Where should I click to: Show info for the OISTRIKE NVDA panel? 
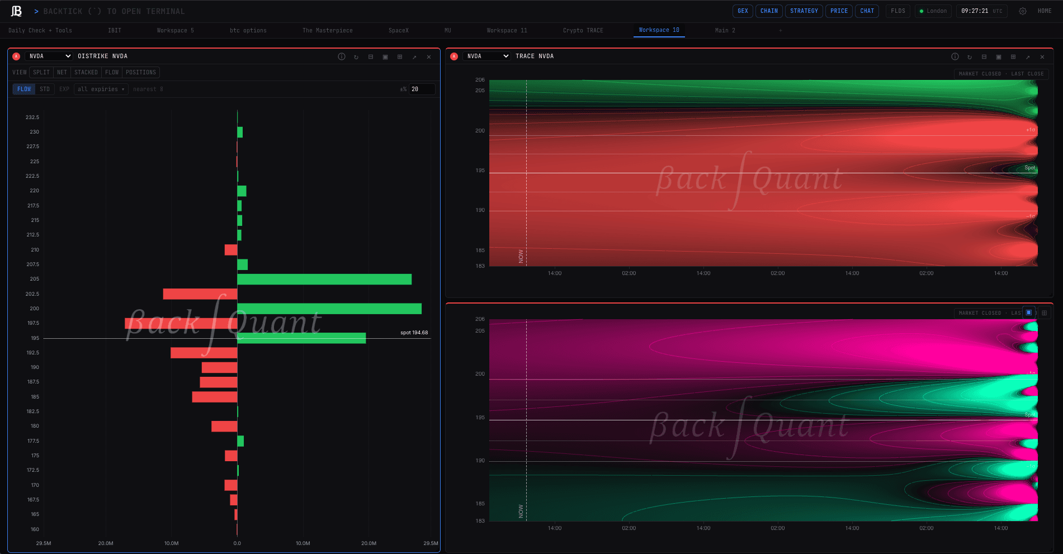coord(342,56)
